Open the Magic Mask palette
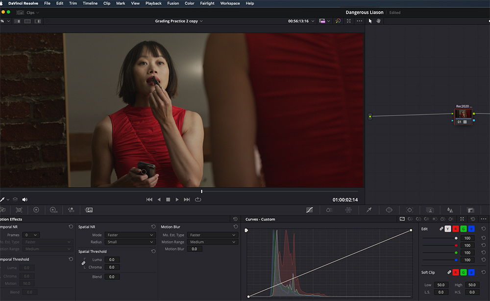The width and height of the screenshot is (490, 301). 430,210
